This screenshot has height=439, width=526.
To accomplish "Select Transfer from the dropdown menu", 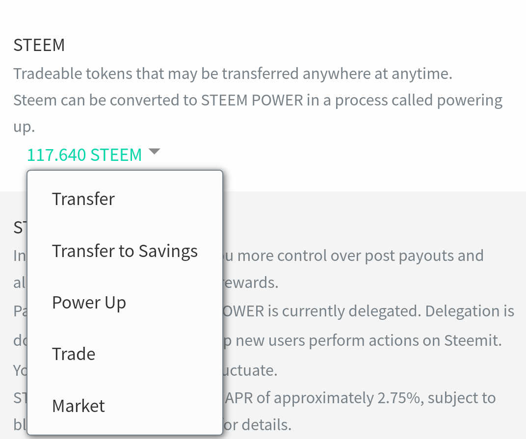I will coord(83,199).
